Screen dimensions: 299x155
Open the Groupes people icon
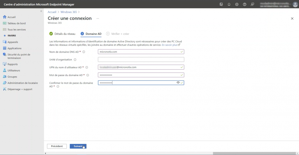5,77
